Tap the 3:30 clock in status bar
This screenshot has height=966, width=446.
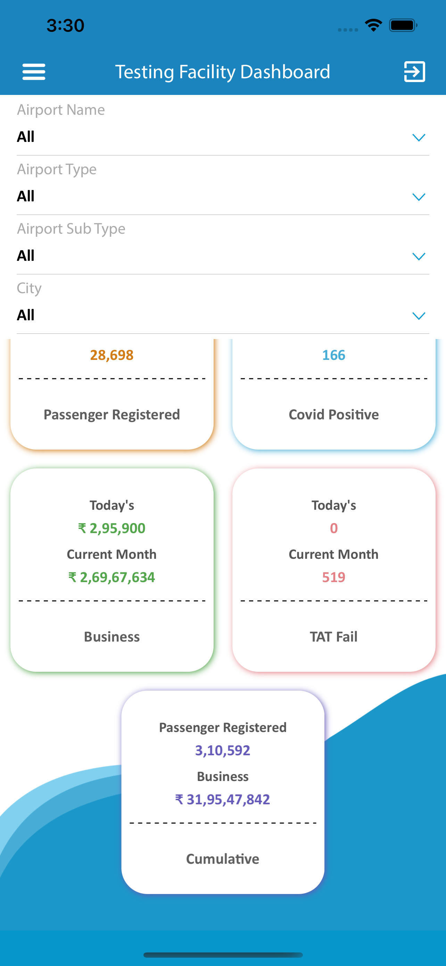click(x=66, y=25)
